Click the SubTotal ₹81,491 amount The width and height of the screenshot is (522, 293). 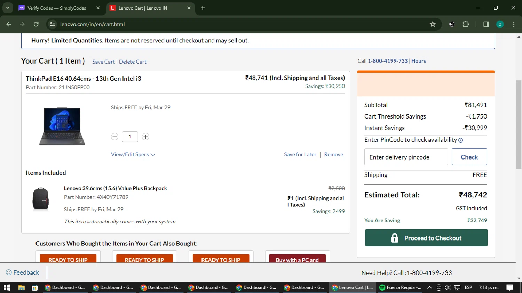[x=476, y=105]
